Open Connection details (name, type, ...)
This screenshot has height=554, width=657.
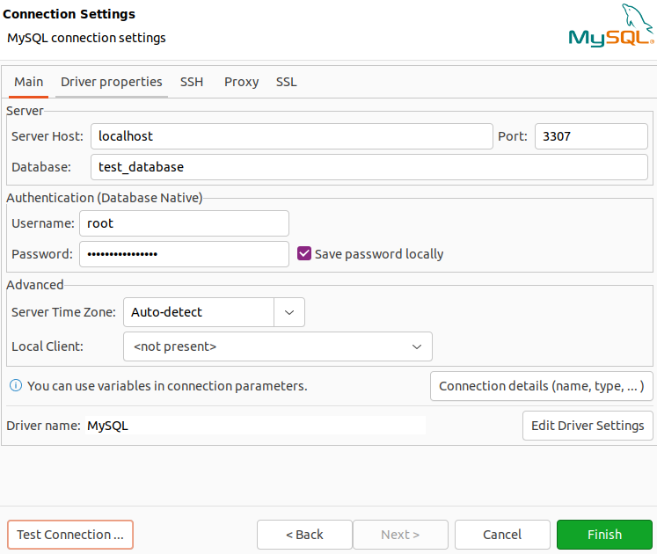tap(541, 386)
